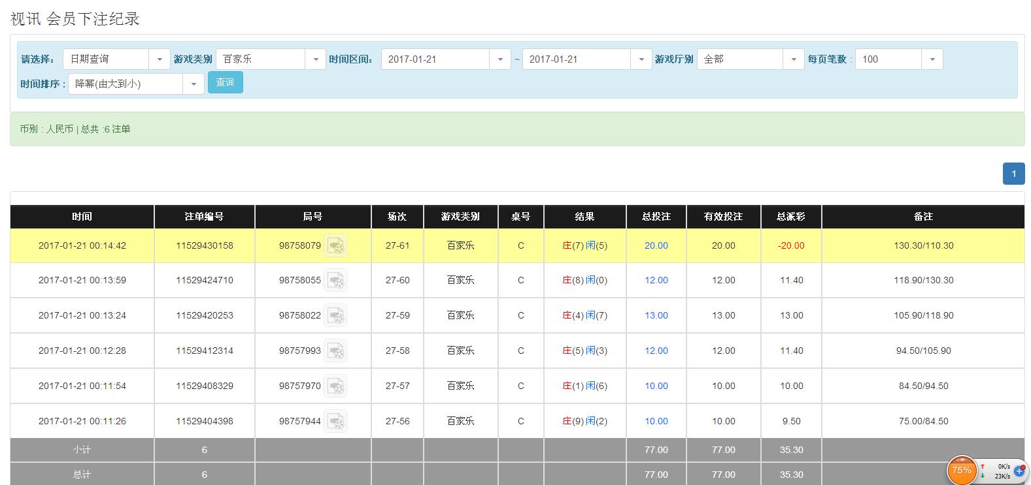Click the blue plus icon in network widget

(x=1019, y=471)
